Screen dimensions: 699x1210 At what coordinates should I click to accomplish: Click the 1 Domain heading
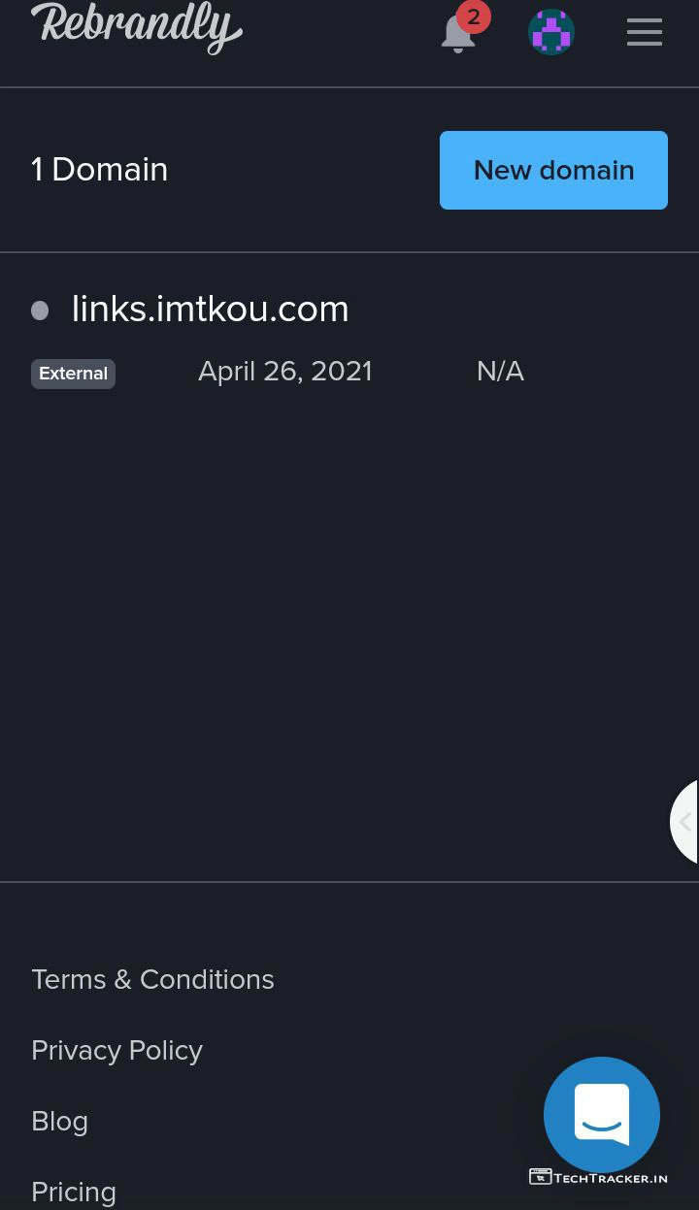(x=99, y=170)
